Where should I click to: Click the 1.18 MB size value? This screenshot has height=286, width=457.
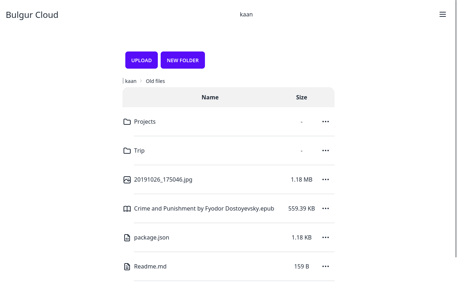(301, 179)
